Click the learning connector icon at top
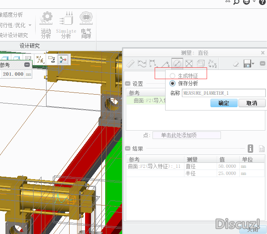This screenshot has width=267, height=234. pyautogui.click(x=246, y=2)
